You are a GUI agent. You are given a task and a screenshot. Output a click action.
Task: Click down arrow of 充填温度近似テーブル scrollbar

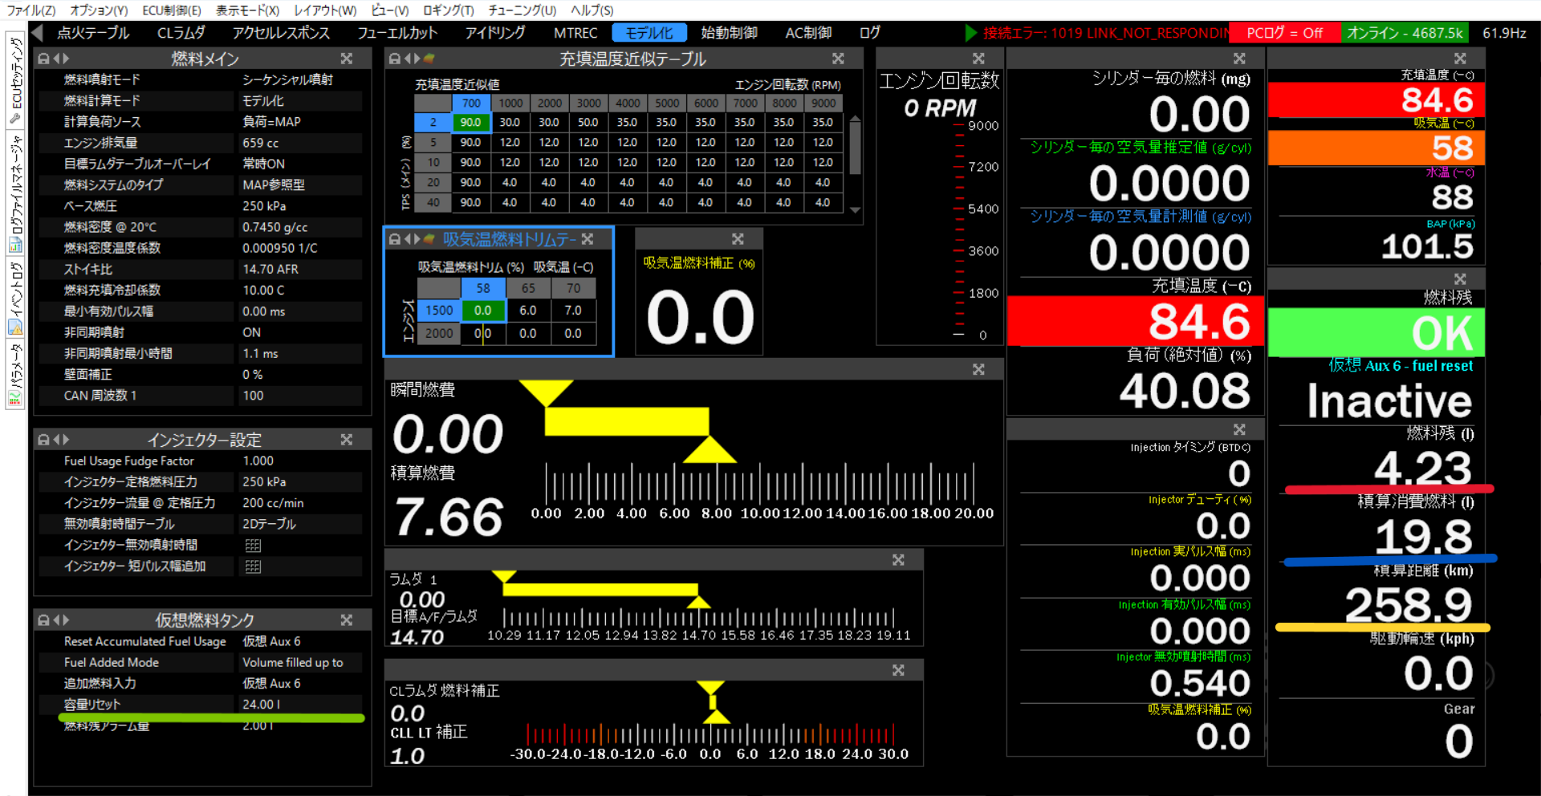[x=855, y=209]
